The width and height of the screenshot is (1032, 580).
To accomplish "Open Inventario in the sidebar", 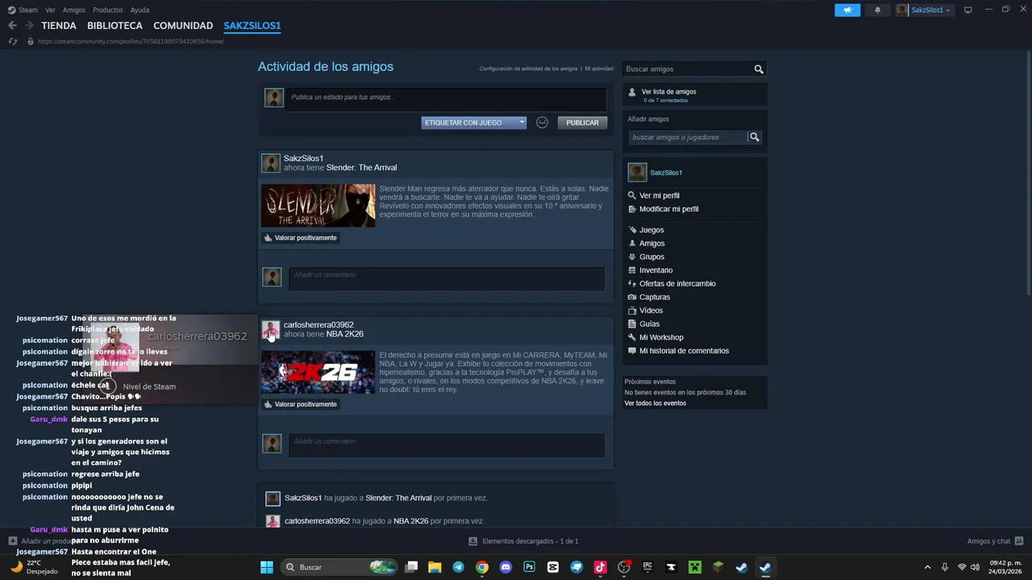I will point(655,271).
